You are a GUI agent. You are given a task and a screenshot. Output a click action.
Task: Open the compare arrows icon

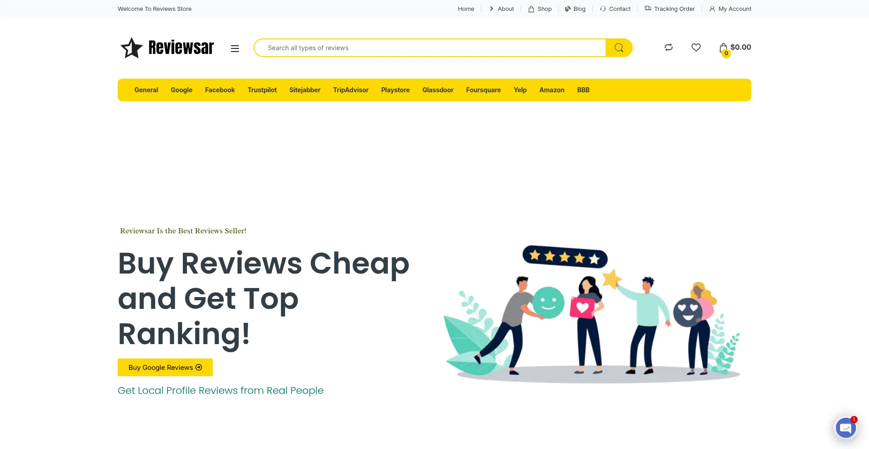coord(668,47)
